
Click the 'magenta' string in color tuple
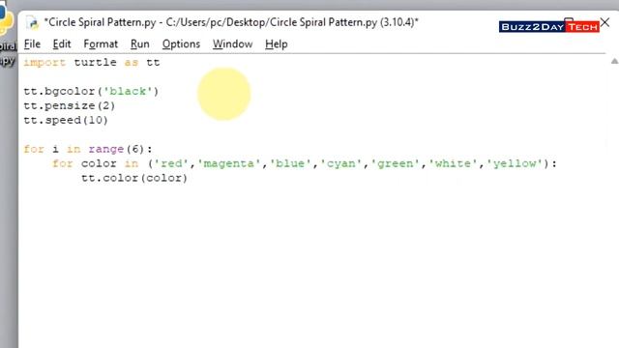click(x=229, y=163)
